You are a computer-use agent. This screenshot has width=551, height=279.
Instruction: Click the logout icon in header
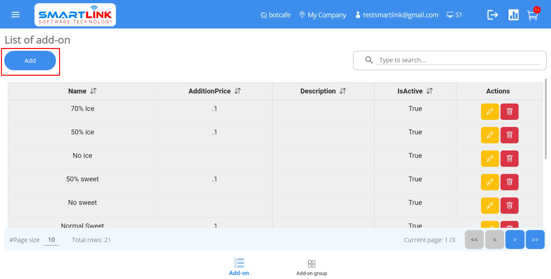click(493, 15)
